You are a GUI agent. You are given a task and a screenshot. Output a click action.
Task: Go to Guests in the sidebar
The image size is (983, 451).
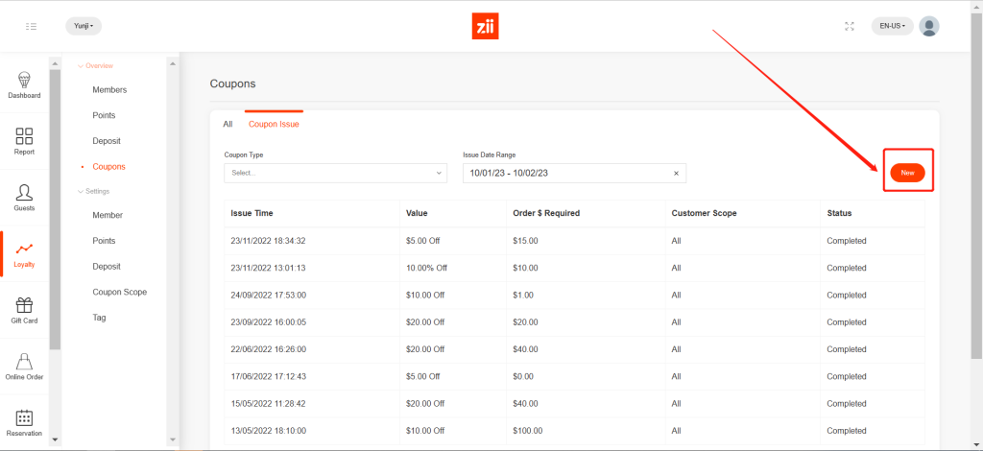click(x=24, y=197)
